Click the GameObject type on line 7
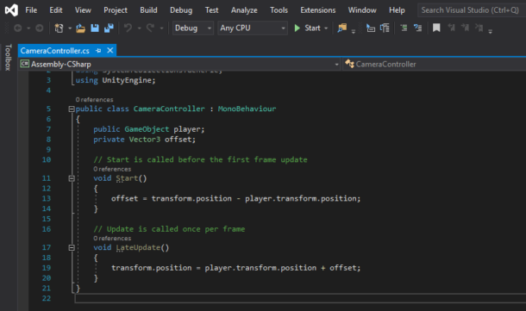This screenshot has height=311, width=526. 147,129
